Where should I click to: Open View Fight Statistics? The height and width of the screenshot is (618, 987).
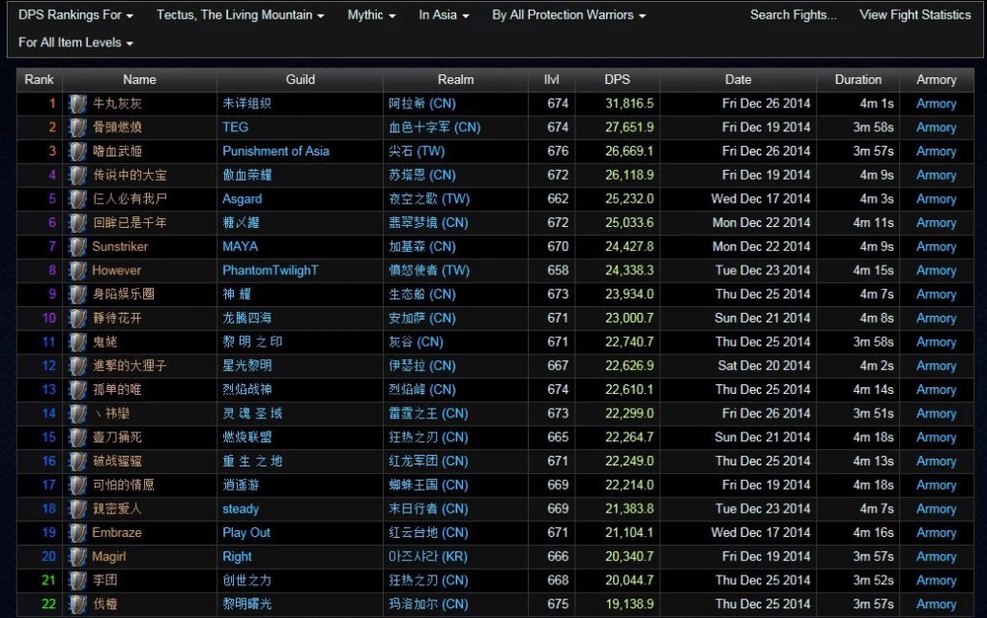point(914,15)
